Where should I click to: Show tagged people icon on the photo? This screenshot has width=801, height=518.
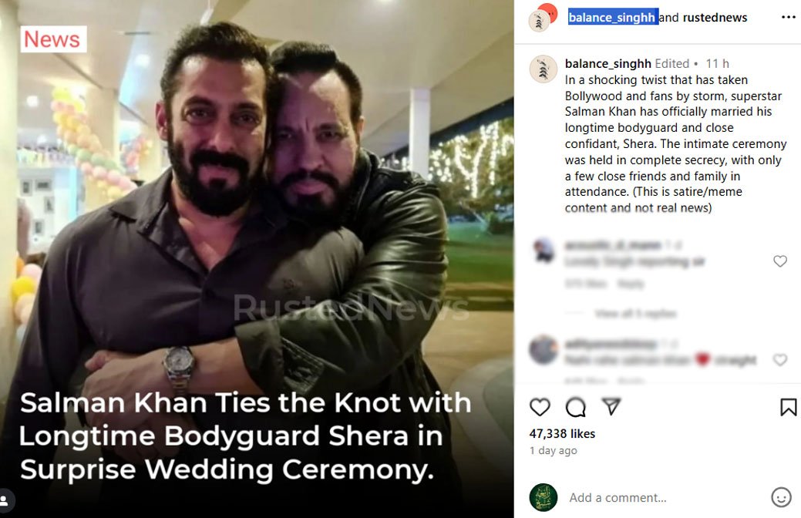point(5,501)
